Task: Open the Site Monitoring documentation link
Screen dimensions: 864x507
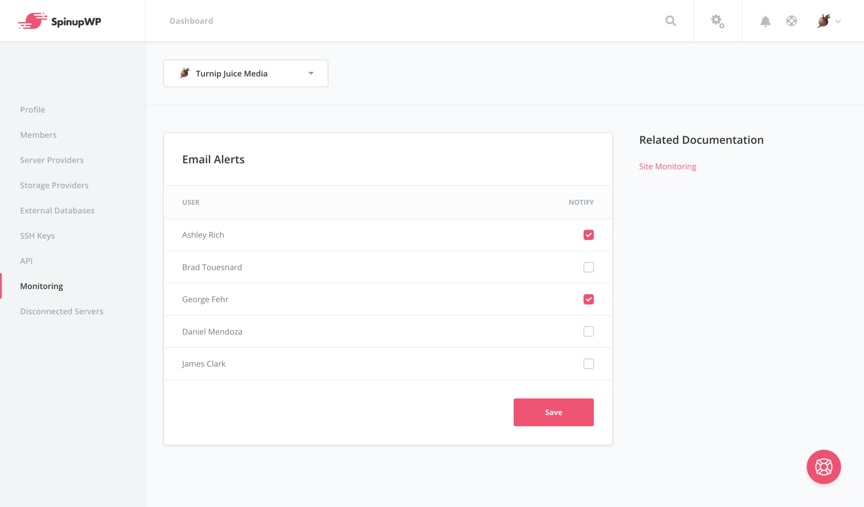Action: pos(667,166)
